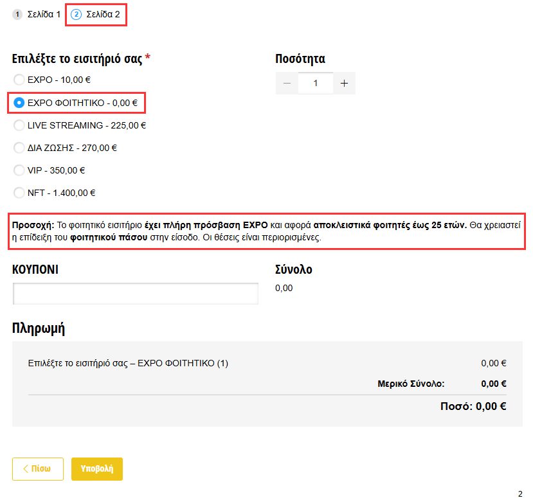This screenshot has height=498, width=533.
Task: Decrease ticket quantity with the minus icon
Action: 287,84
